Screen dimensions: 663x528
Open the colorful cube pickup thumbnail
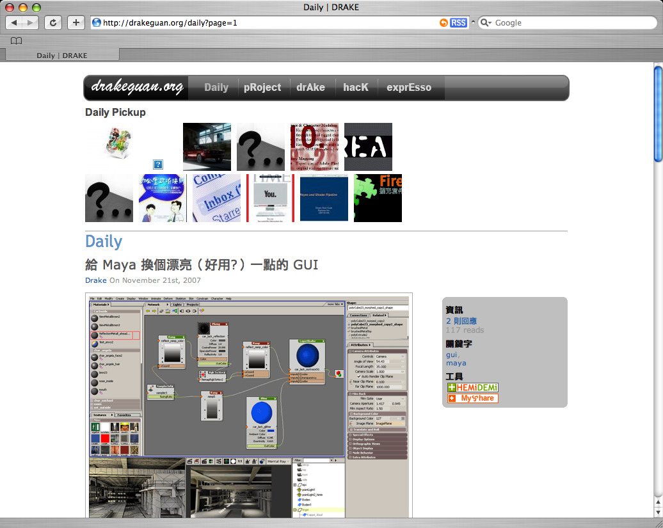(118, 144)
